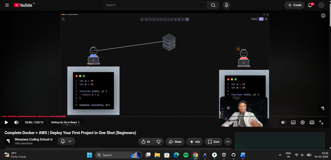Click the ENG IN language indicator

tap(288, 155)
